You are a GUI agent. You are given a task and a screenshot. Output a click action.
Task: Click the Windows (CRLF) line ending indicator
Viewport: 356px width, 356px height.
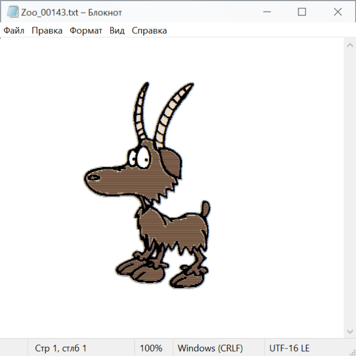[x=210, y=348]
